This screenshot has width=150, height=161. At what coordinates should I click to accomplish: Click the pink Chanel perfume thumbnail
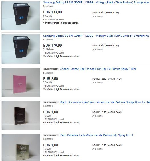[x=21, y=82]
